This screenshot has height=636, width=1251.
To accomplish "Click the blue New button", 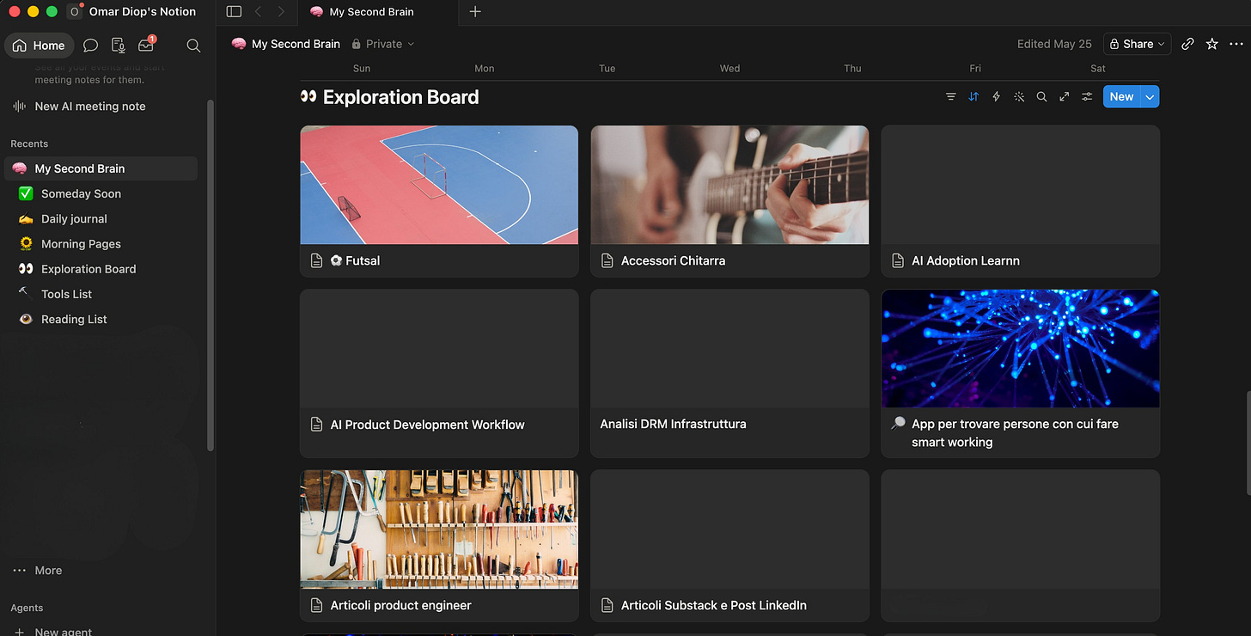I will tap(1121, 97).
